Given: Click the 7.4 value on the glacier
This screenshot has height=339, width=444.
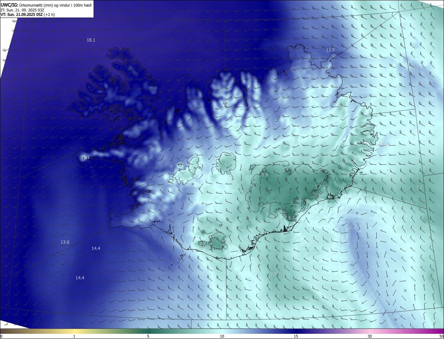Looking at the screenshot, I should [x=223, y=164].
